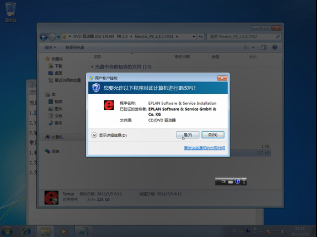
Task: Open Windows Media Player from taskbar
Action: tap(63, 232)
